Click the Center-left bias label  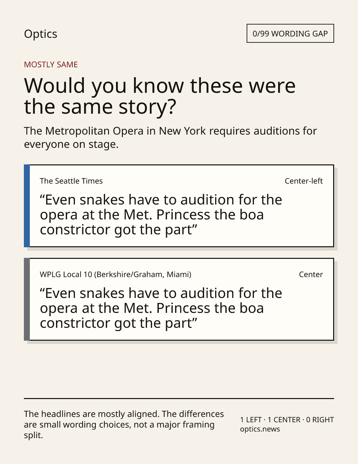(x=304, y=181)
